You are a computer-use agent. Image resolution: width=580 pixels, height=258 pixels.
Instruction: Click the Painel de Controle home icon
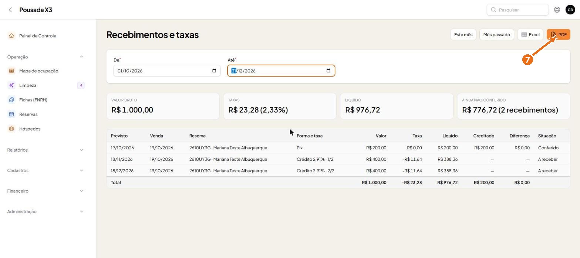(x=11, y=36)
